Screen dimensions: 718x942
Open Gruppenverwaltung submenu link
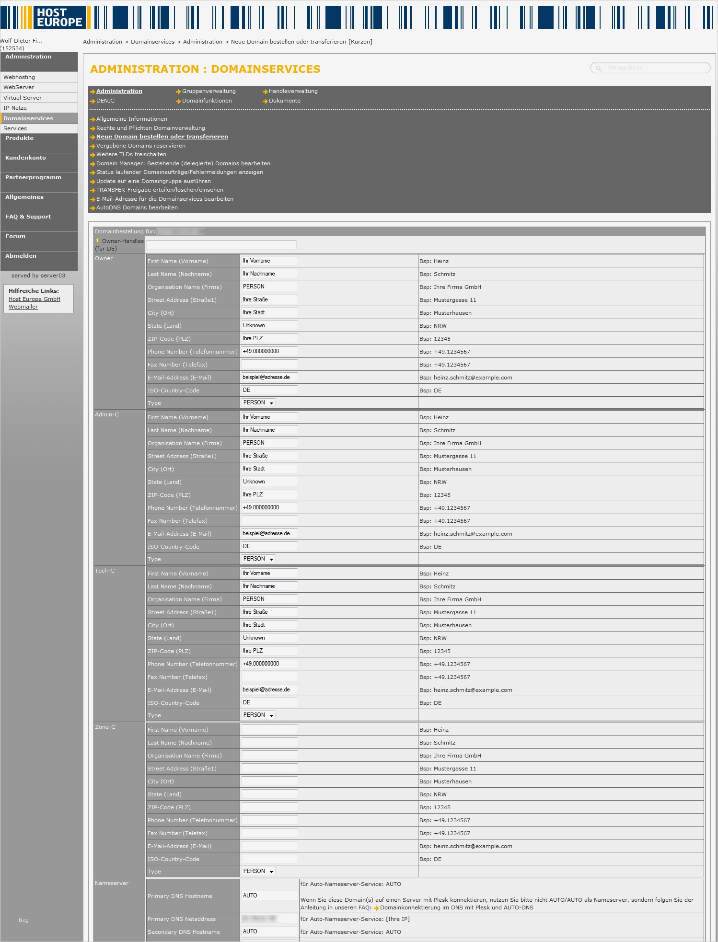pos(209,91)
